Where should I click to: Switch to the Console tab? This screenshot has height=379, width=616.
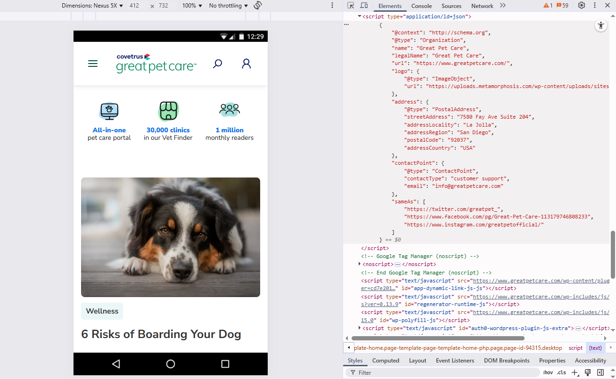pyautogui.click(x=421, y=6)
